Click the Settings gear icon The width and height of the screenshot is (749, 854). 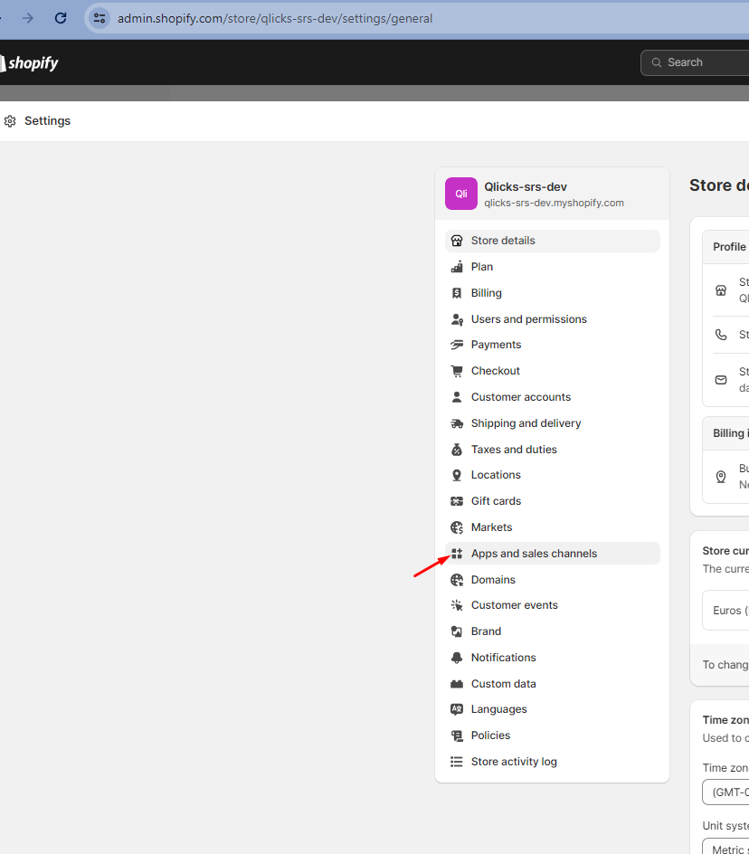(x=10, y=121)
